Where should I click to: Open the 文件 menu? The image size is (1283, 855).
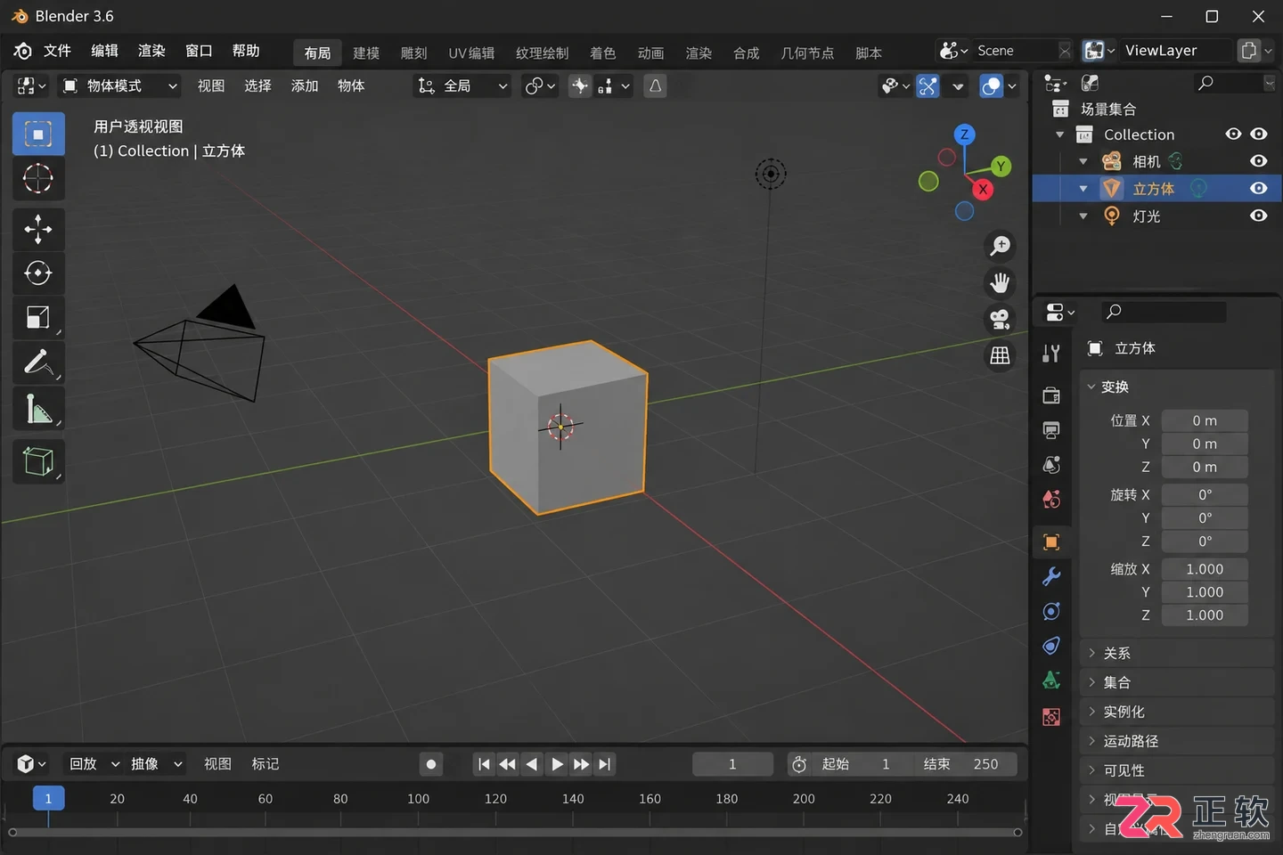pyautogui.click(x=57, y=51)
